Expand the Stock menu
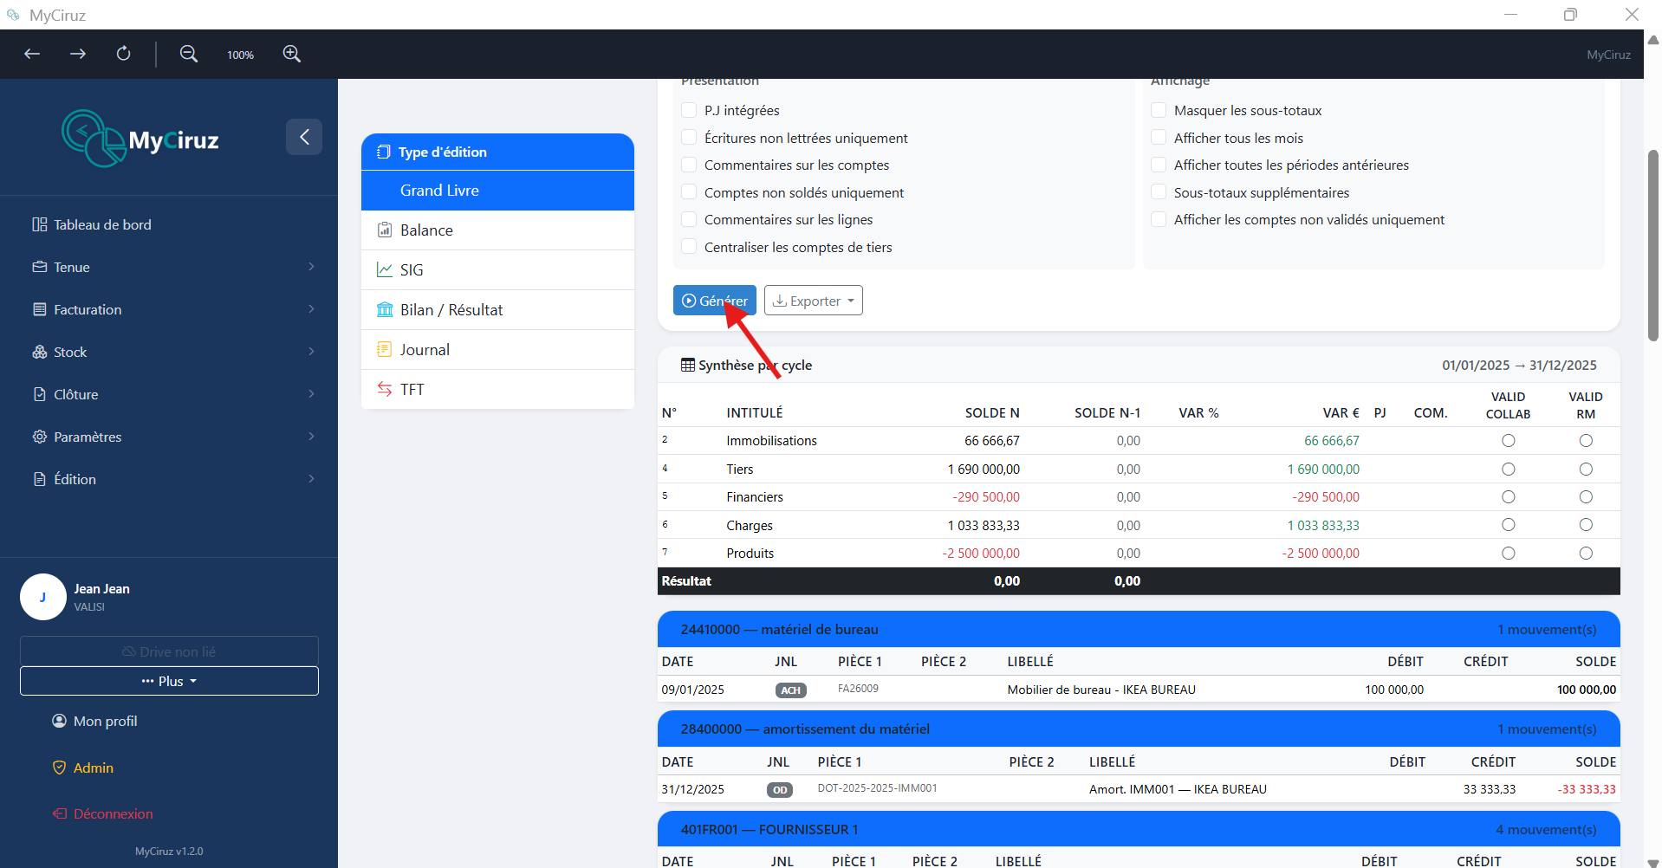 pyautogui.click(x=173, y=352)
